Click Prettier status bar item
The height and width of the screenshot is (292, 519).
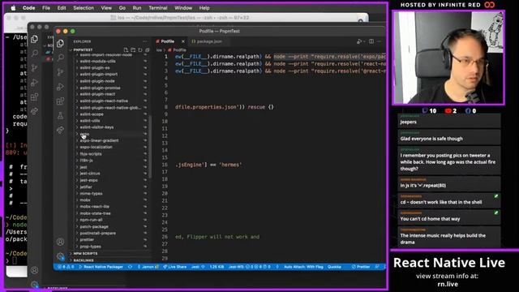click(x=361, y=267)
